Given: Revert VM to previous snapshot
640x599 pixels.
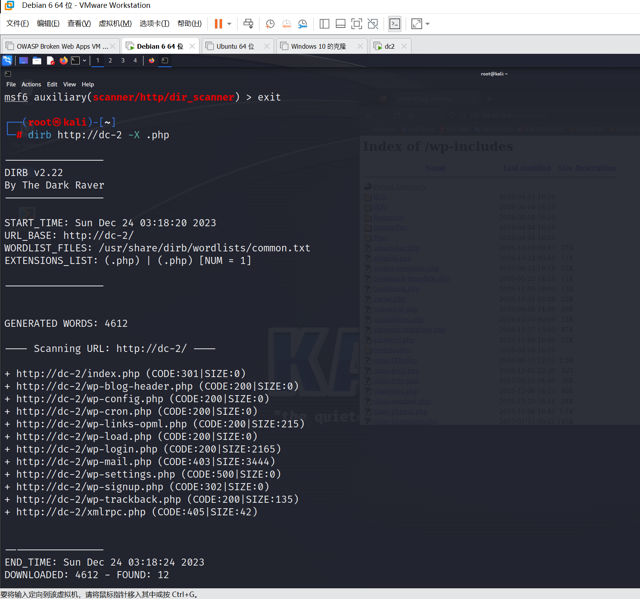Looking at the screenshot, I should [287, 24].
